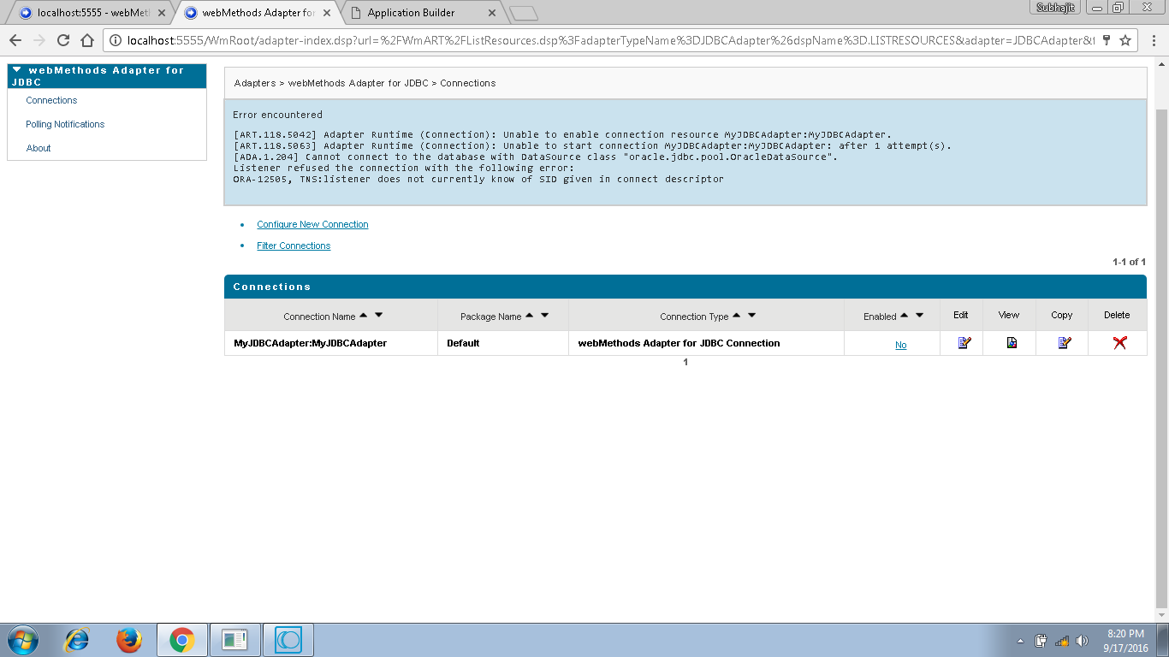Click the Subhajit profile button
This screenshot has width=1169, height=657.
coord(1057,7)
